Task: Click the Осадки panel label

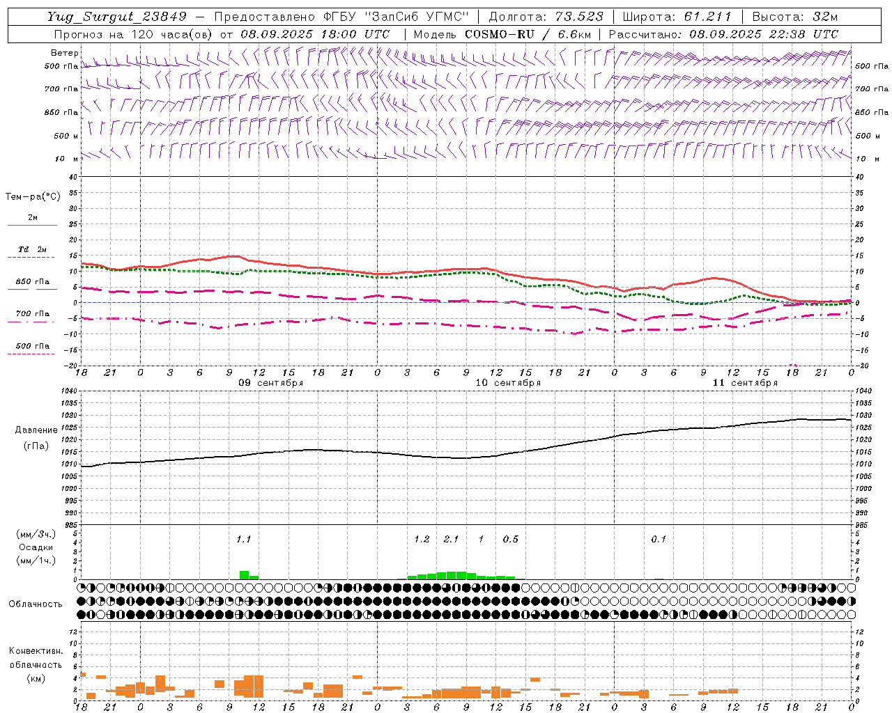Action: pos(36,547)
